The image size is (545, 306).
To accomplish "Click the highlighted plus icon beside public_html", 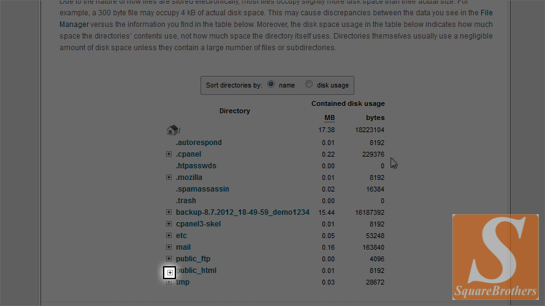I will (x=170, y=272).
